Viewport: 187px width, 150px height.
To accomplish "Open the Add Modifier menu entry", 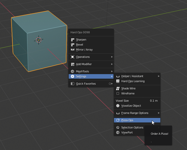I will click(x=91, y=64).
